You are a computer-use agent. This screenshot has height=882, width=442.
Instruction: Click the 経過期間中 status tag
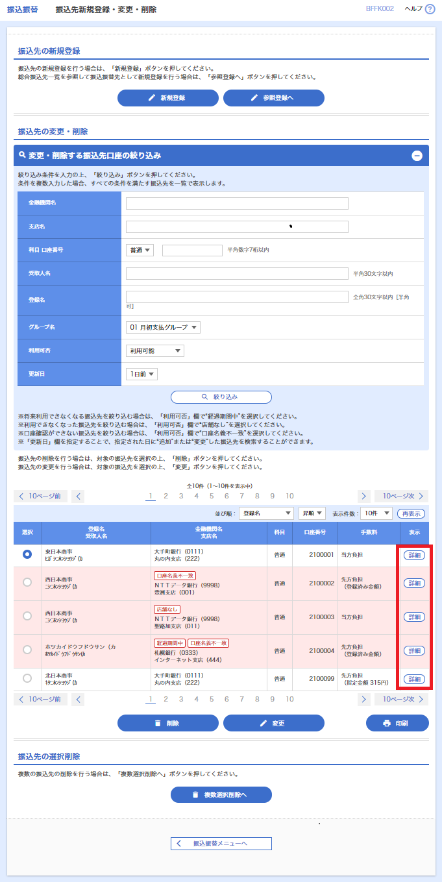169,643
